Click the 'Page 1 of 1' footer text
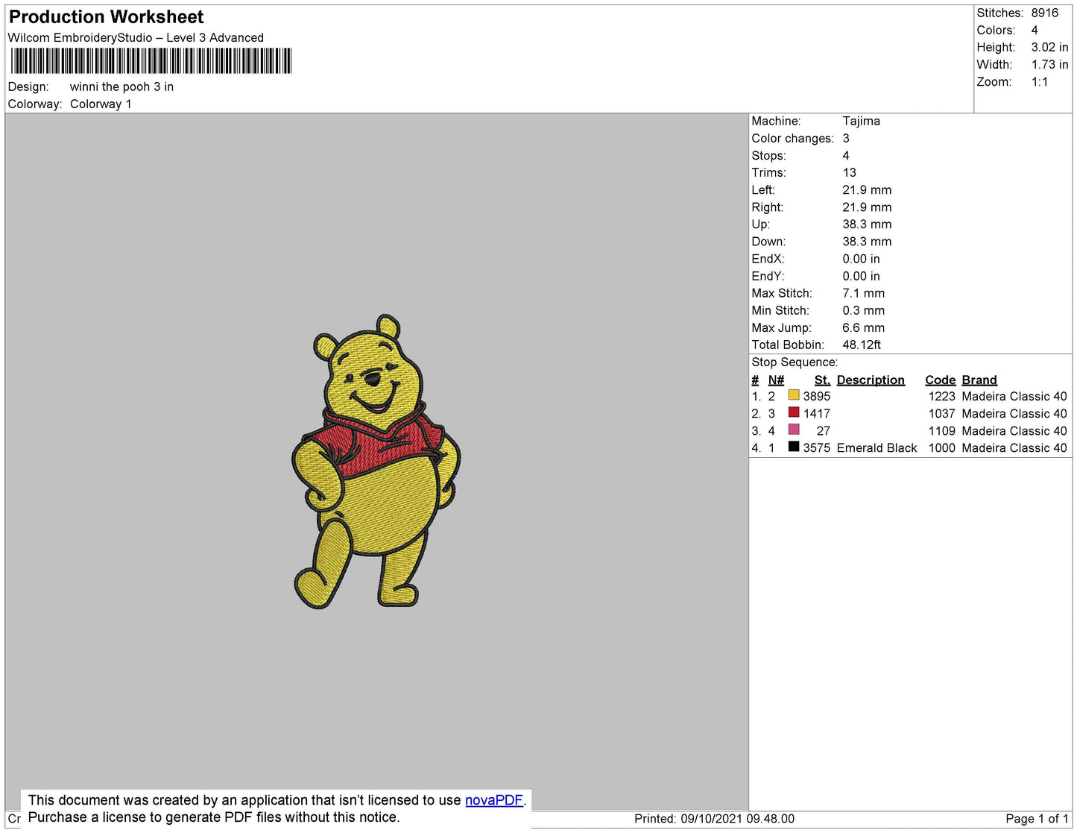 coord(1037,819)
